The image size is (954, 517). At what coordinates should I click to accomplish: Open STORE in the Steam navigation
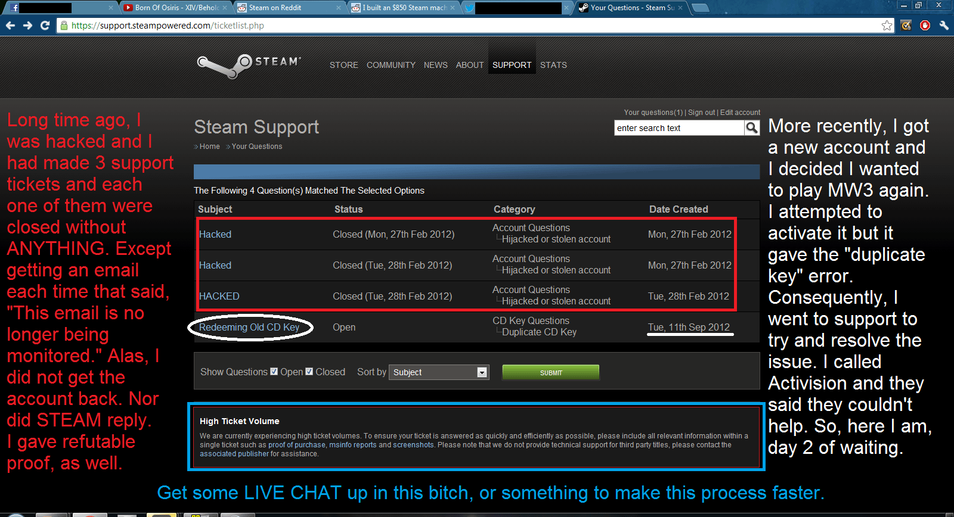(344, 65)
